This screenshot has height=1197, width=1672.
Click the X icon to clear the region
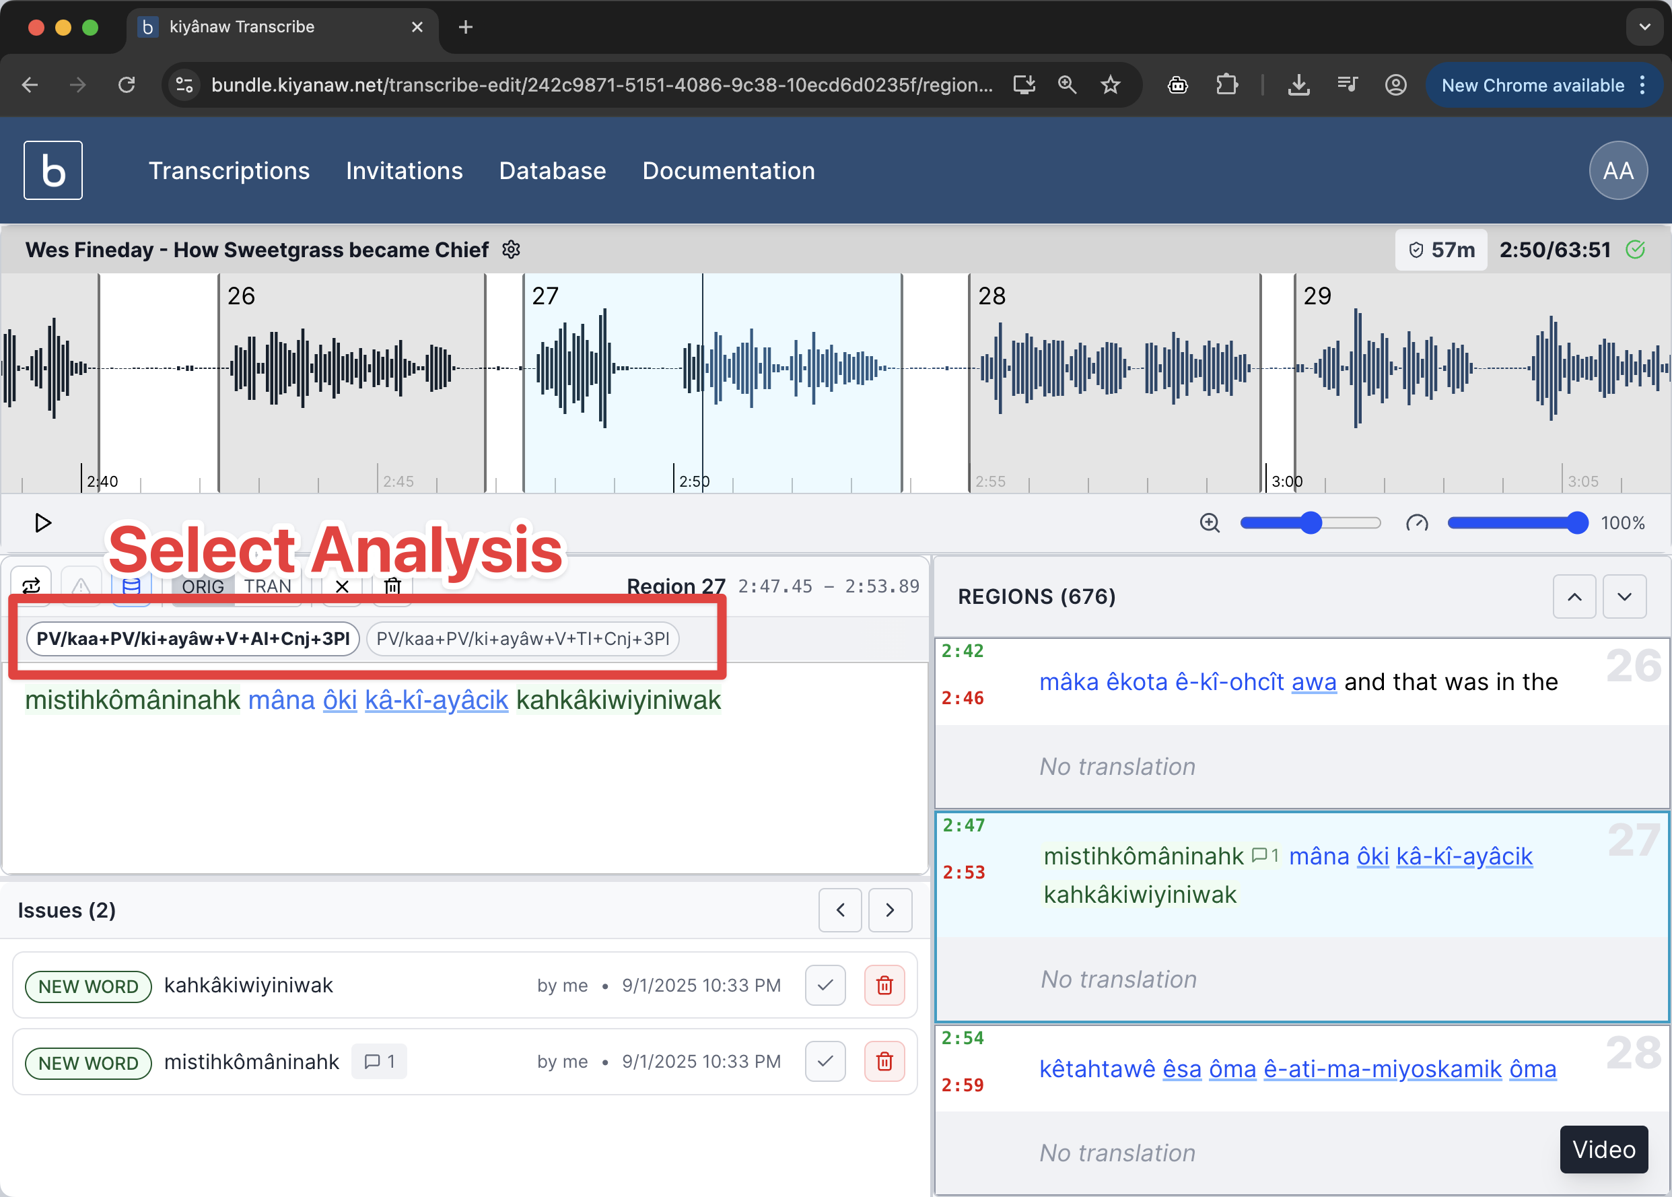341,586
